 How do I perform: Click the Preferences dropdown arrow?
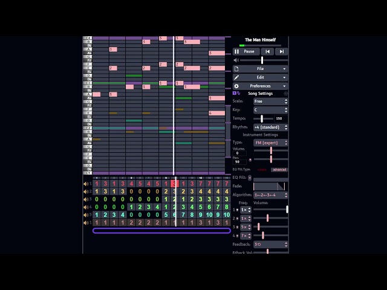tap(284, 86)
